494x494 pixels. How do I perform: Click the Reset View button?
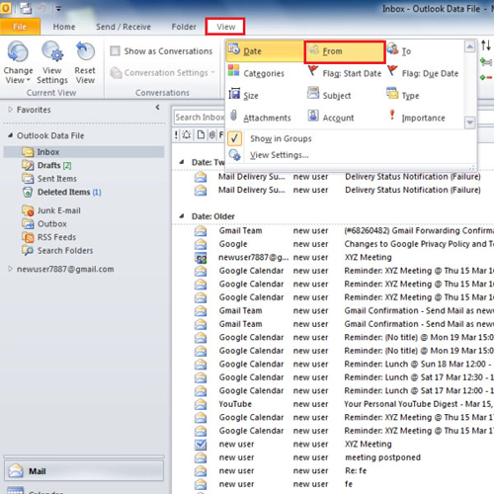coord(85,62)
